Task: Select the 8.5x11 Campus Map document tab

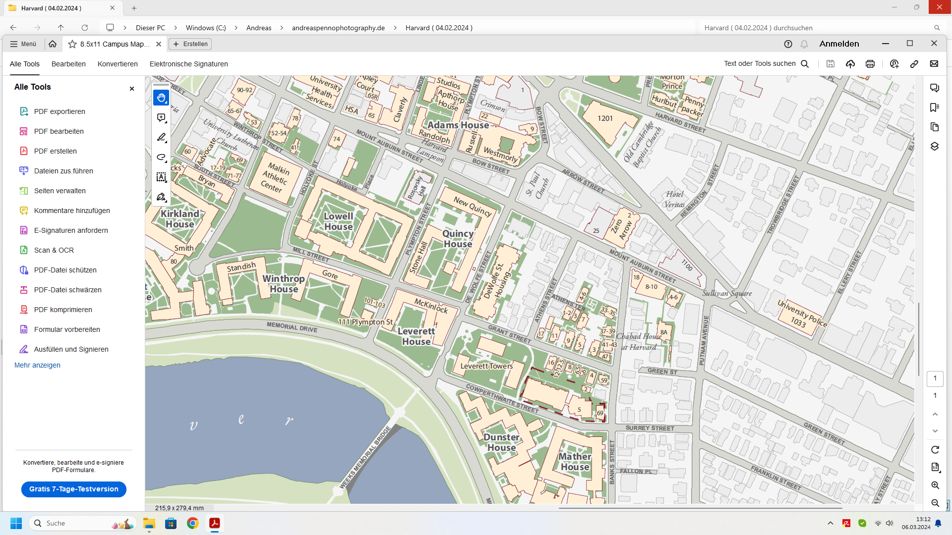Action: click(x=115, y=44)
